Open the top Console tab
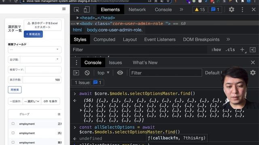Viewport: 259px width, 145px height. [x=163, y=10]
